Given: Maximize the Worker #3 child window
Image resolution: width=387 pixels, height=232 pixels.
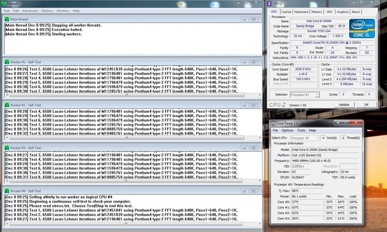Looking at the screenshot, I should click(x=253, y=148).
